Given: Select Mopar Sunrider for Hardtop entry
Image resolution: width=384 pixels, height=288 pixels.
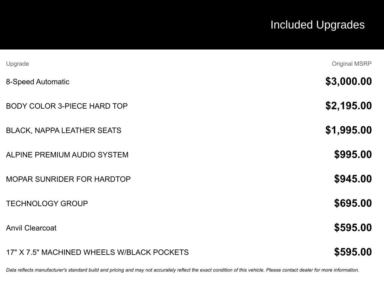Looking at the screenshot, I should coord(68,179).
